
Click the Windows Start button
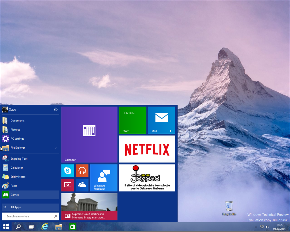6,227
